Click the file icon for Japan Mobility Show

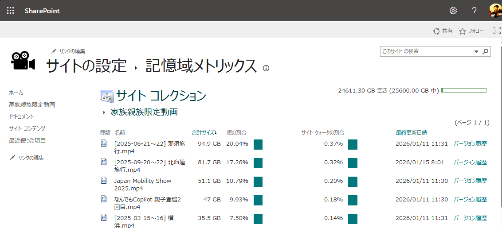pyautogui.click(x=104, y=181)
